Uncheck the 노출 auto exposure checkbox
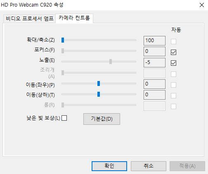This screenshot has width=208, height=174. pyautogui.click(x=173, y=63)
